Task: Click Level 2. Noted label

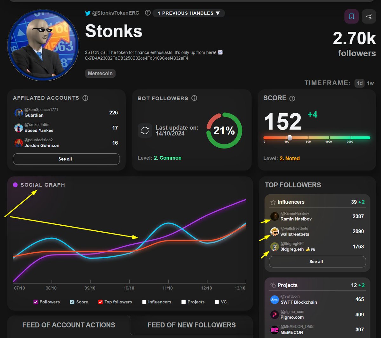Action: [x=282, y=158]
